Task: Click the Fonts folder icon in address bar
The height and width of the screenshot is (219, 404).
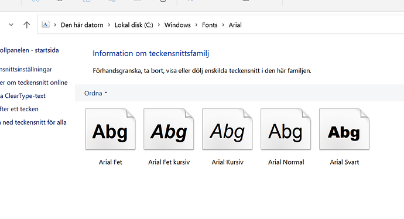Action: click(46, 25)
